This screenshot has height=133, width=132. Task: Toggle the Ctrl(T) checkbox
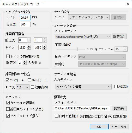[x=7, y=80]
